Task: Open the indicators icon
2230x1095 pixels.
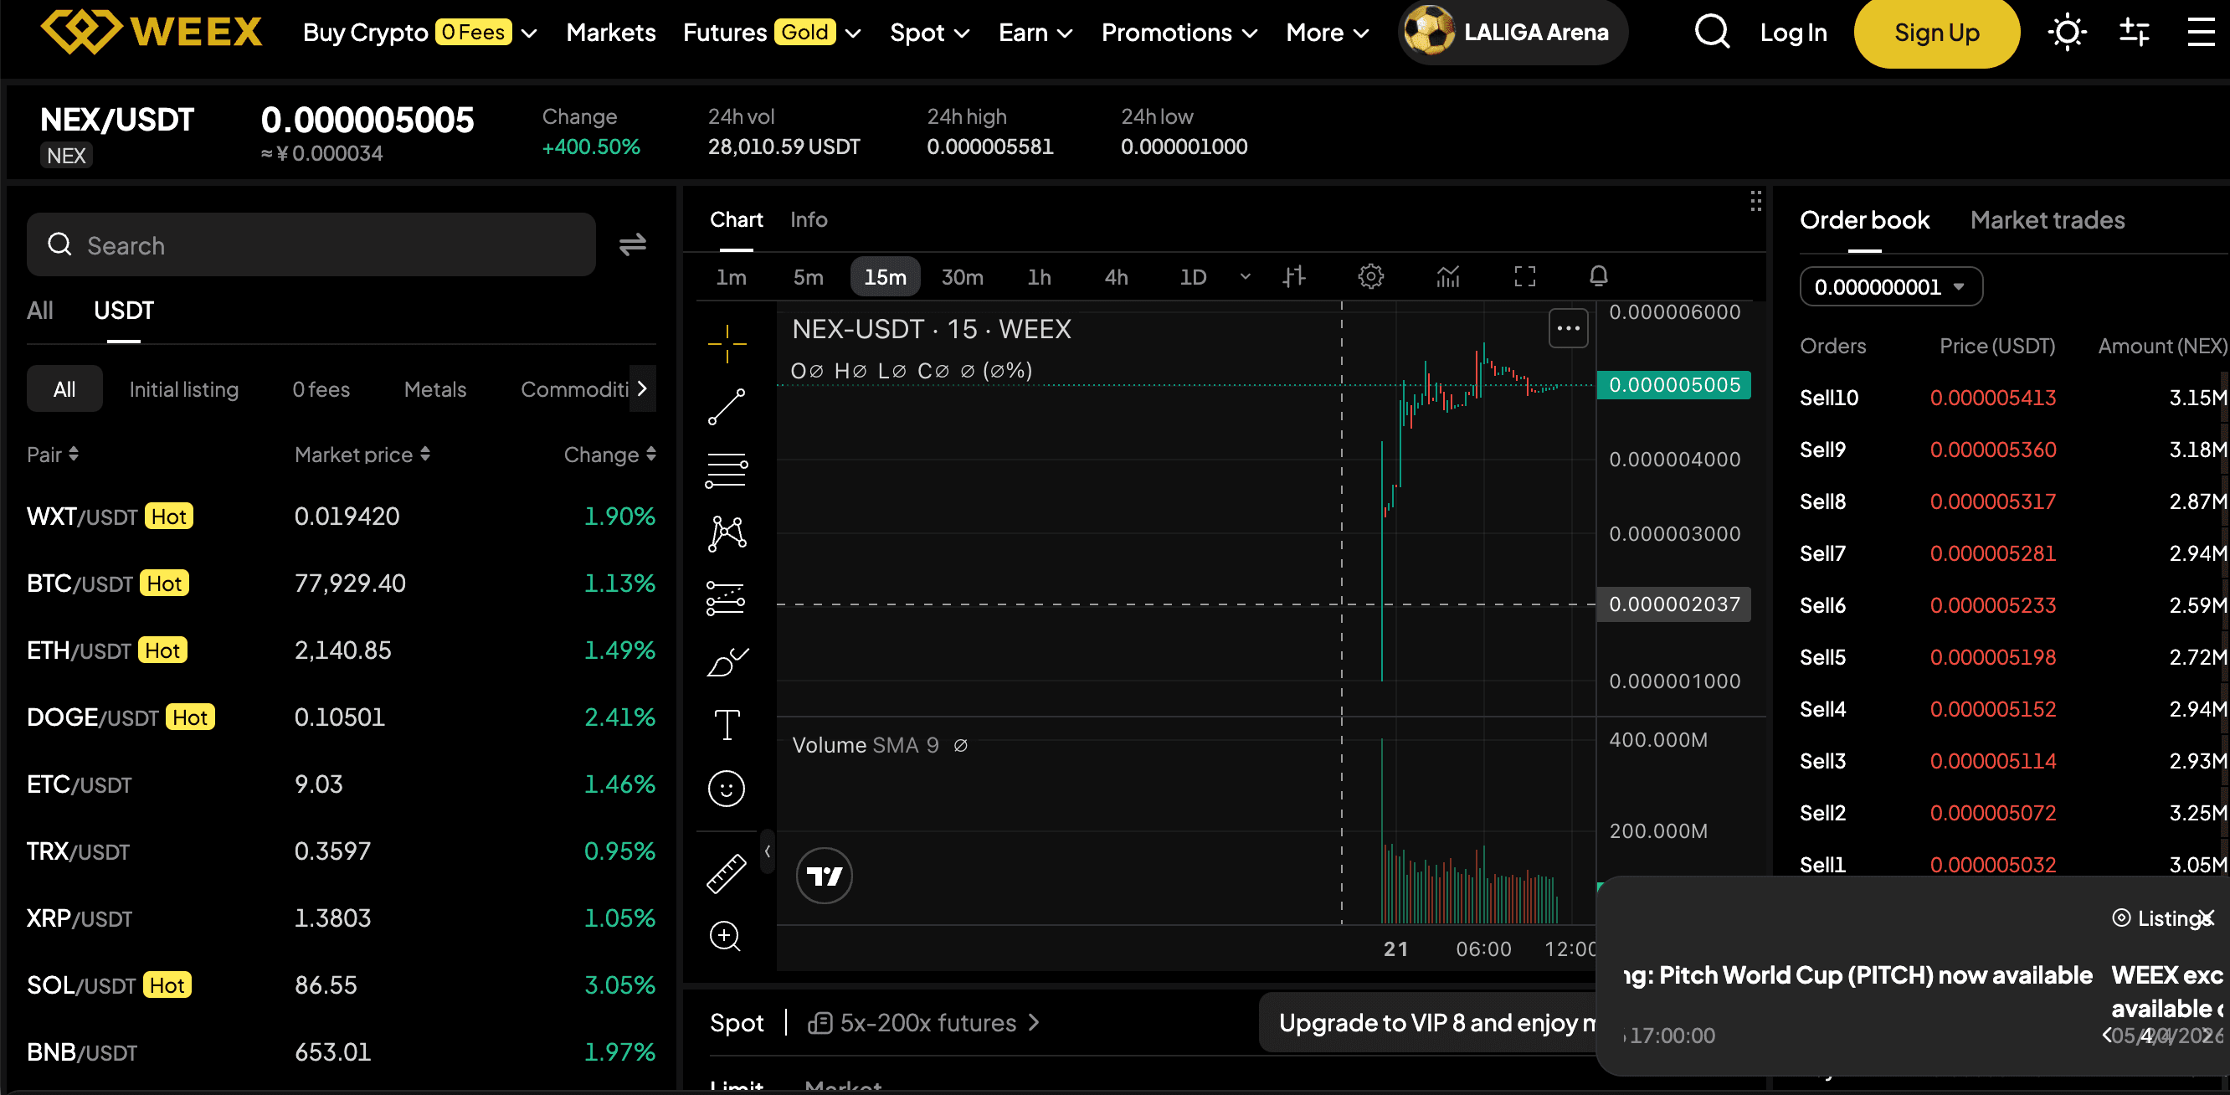Action: tap(1448, 277)
